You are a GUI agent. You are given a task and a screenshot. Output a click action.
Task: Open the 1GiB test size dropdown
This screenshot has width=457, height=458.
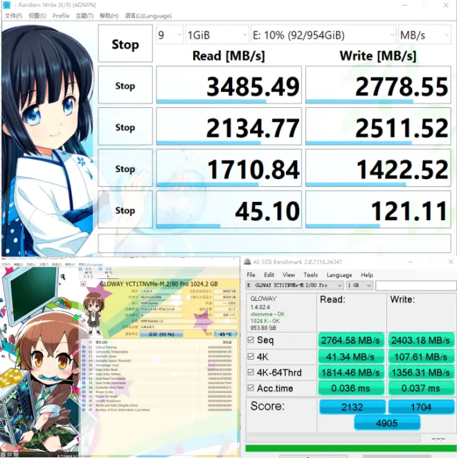(x=217, y=35)
